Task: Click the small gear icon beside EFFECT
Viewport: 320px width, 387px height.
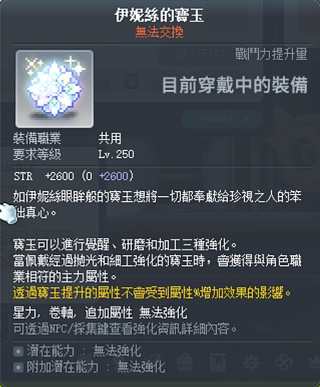Action: pos(182,53)
